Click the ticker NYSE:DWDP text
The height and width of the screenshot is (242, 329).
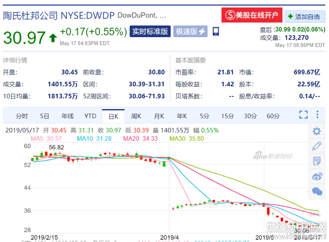click(x=87, y=16)
